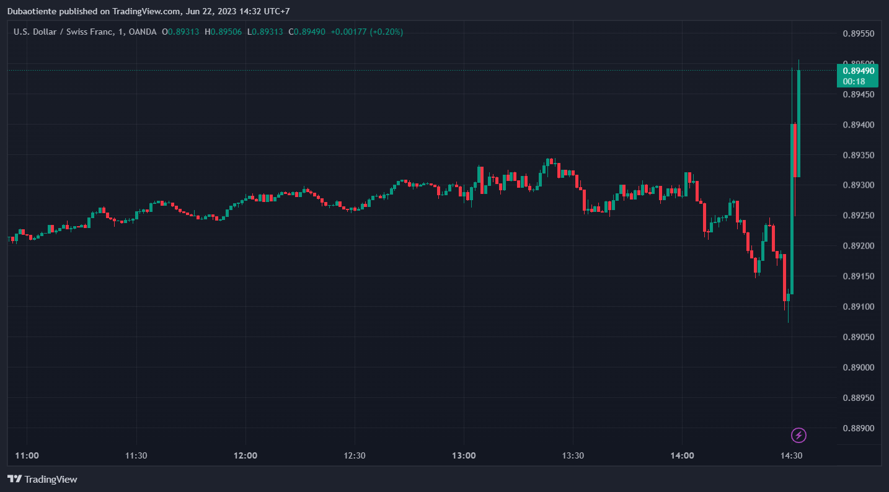
Task: Click the 0.89000 price scale label
Action: 858,367
